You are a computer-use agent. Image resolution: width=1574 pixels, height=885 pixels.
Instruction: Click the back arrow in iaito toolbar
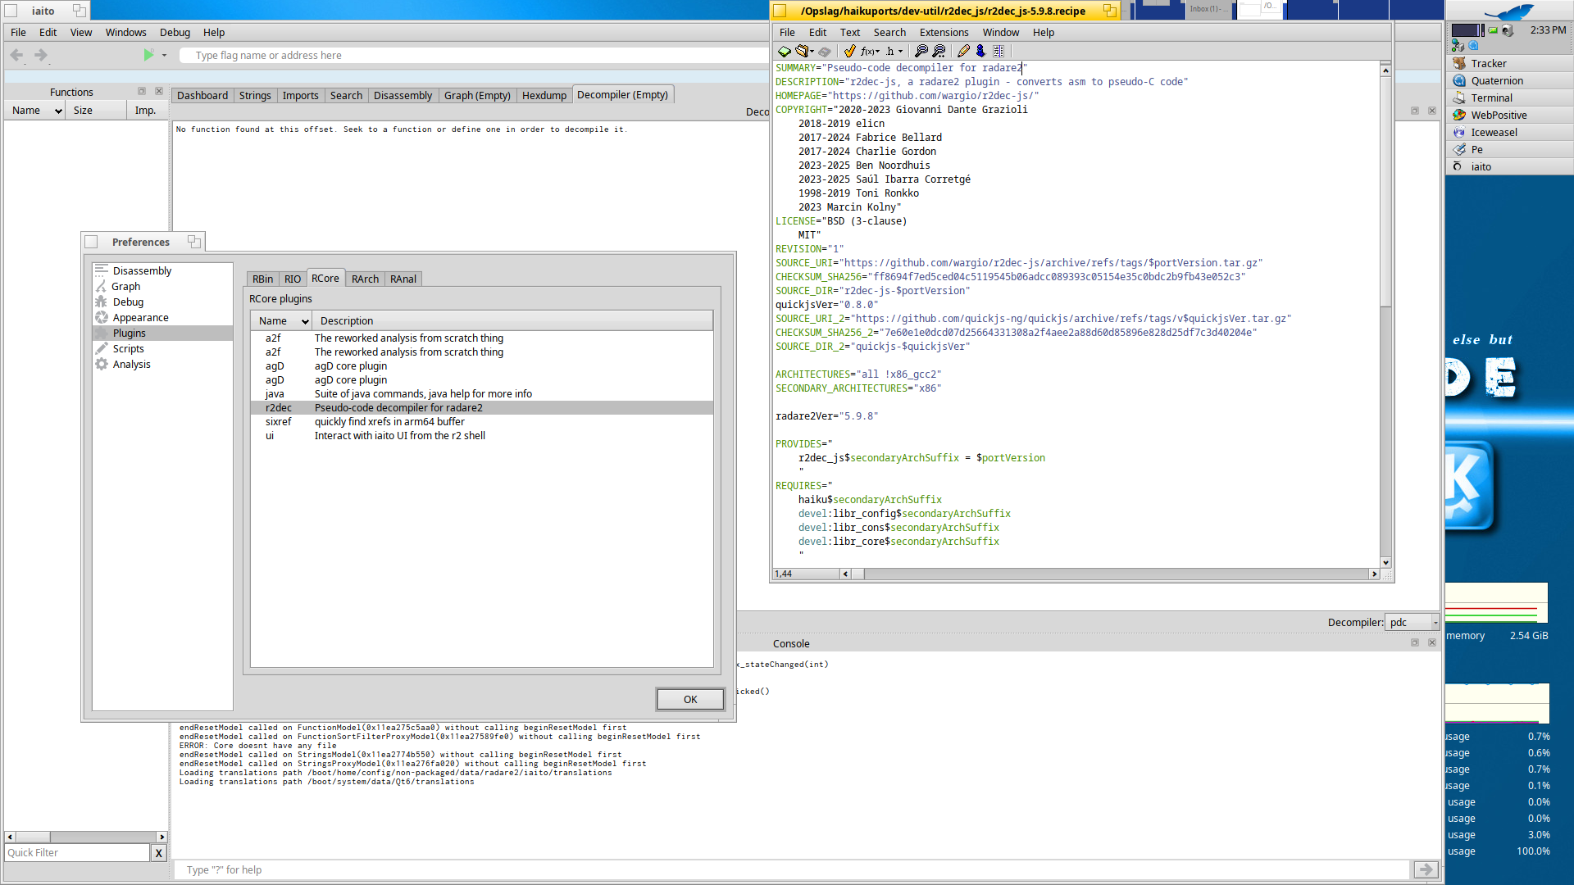click(x=16, y=55)
